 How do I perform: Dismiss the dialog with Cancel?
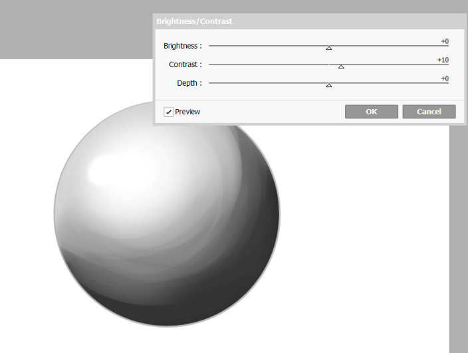[429, 112]
